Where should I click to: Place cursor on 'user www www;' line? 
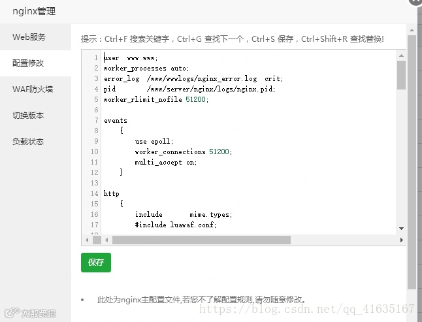click(131, 58)
